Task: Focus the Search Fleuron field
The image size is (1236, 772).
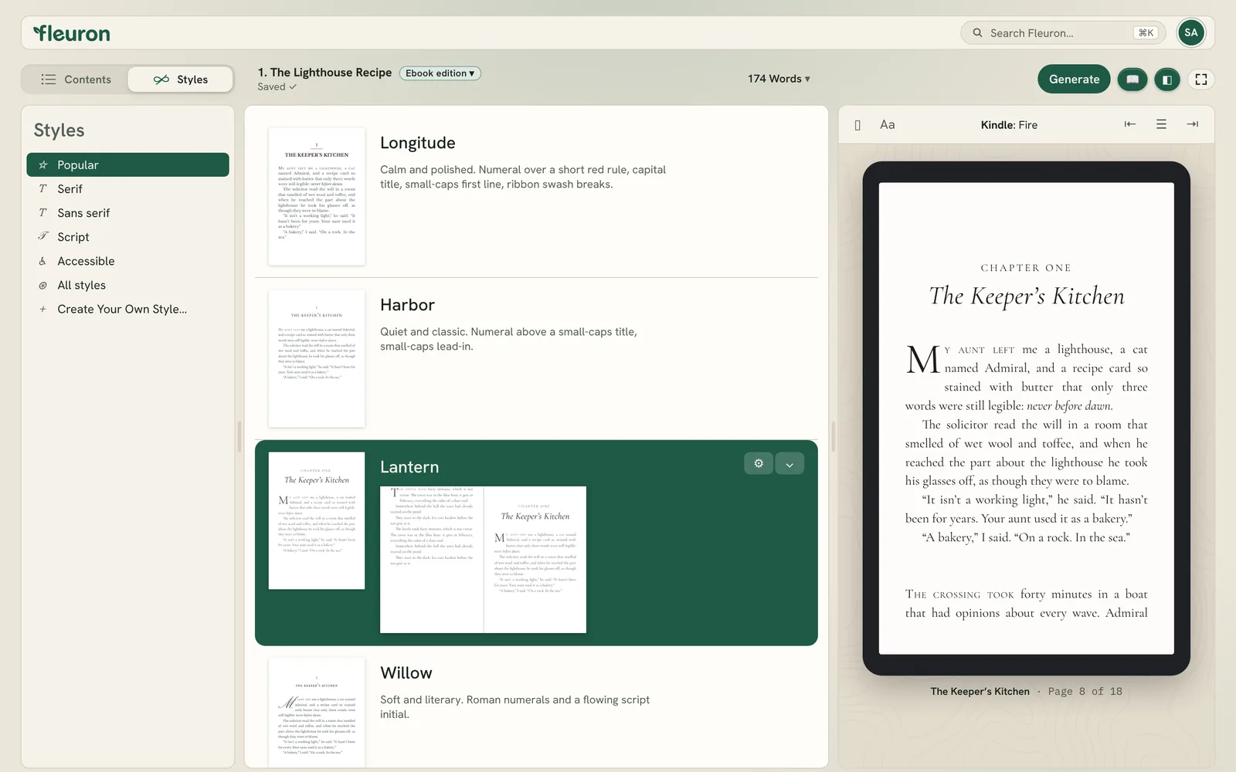Action: 1063,33
